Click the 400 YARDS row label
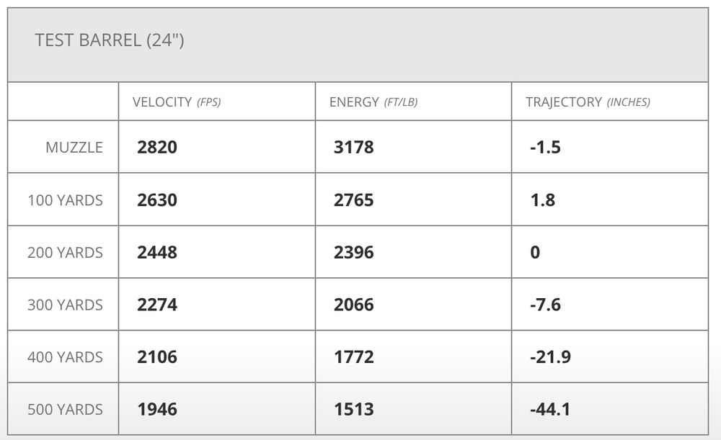 pyautogui.click(x=66, y=357)
